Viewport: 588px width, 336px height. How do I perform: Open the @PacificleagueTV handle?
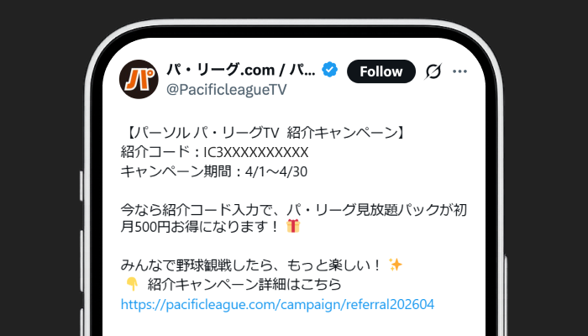[227, 90]
